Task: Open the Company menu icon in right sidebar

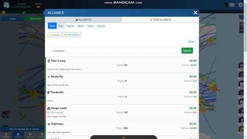Action: click(241, 66)
